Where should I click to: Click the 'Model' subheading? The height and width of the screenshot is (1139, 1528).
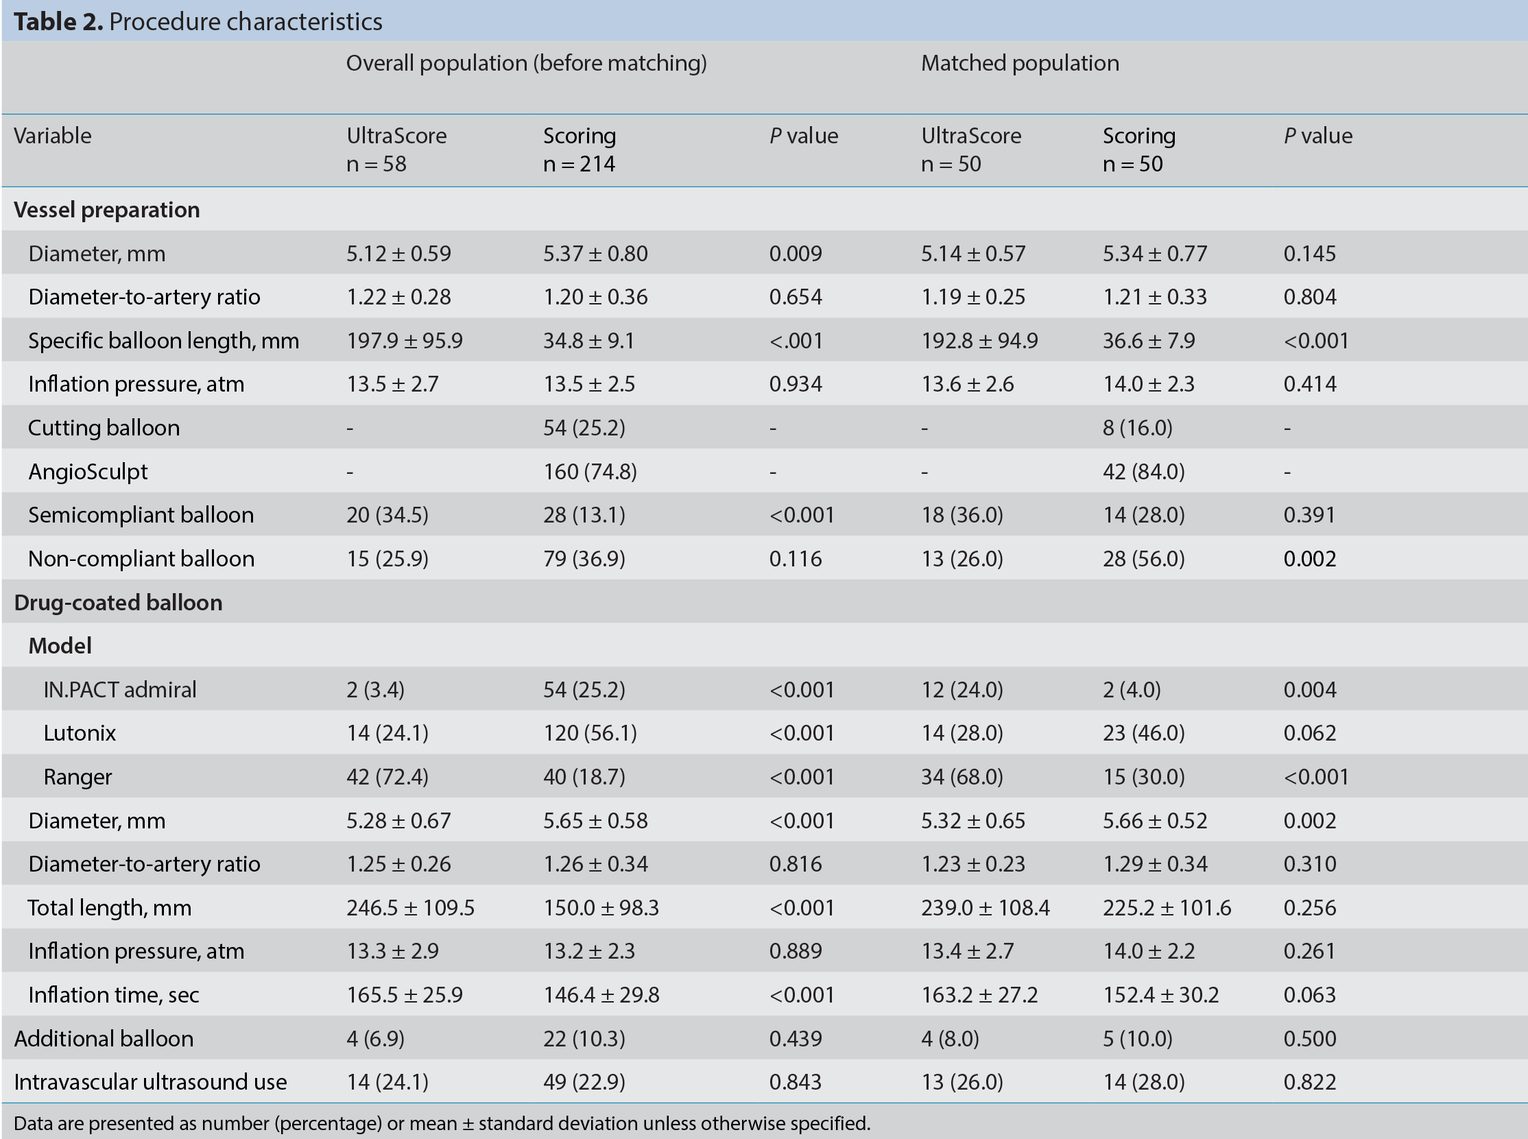(60, 646)
